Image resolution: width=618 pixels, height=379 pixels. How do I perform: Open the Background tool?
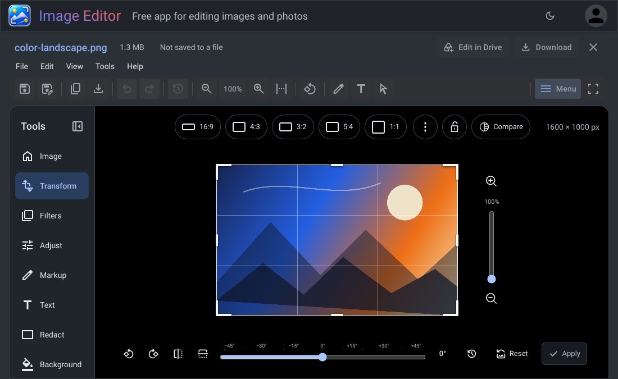[x=52, y=364]
